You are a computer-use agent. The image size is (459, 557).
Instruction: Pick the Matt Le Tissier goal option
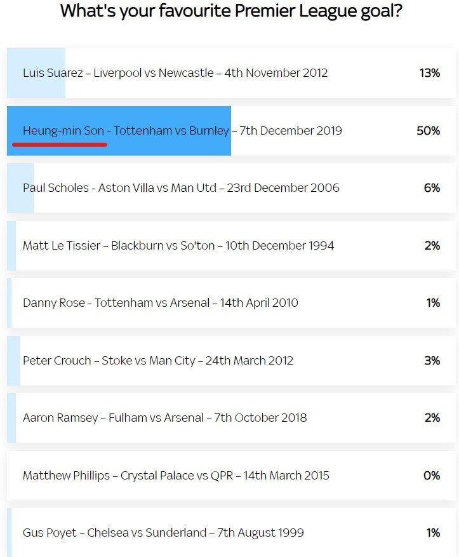coord(231,245)
